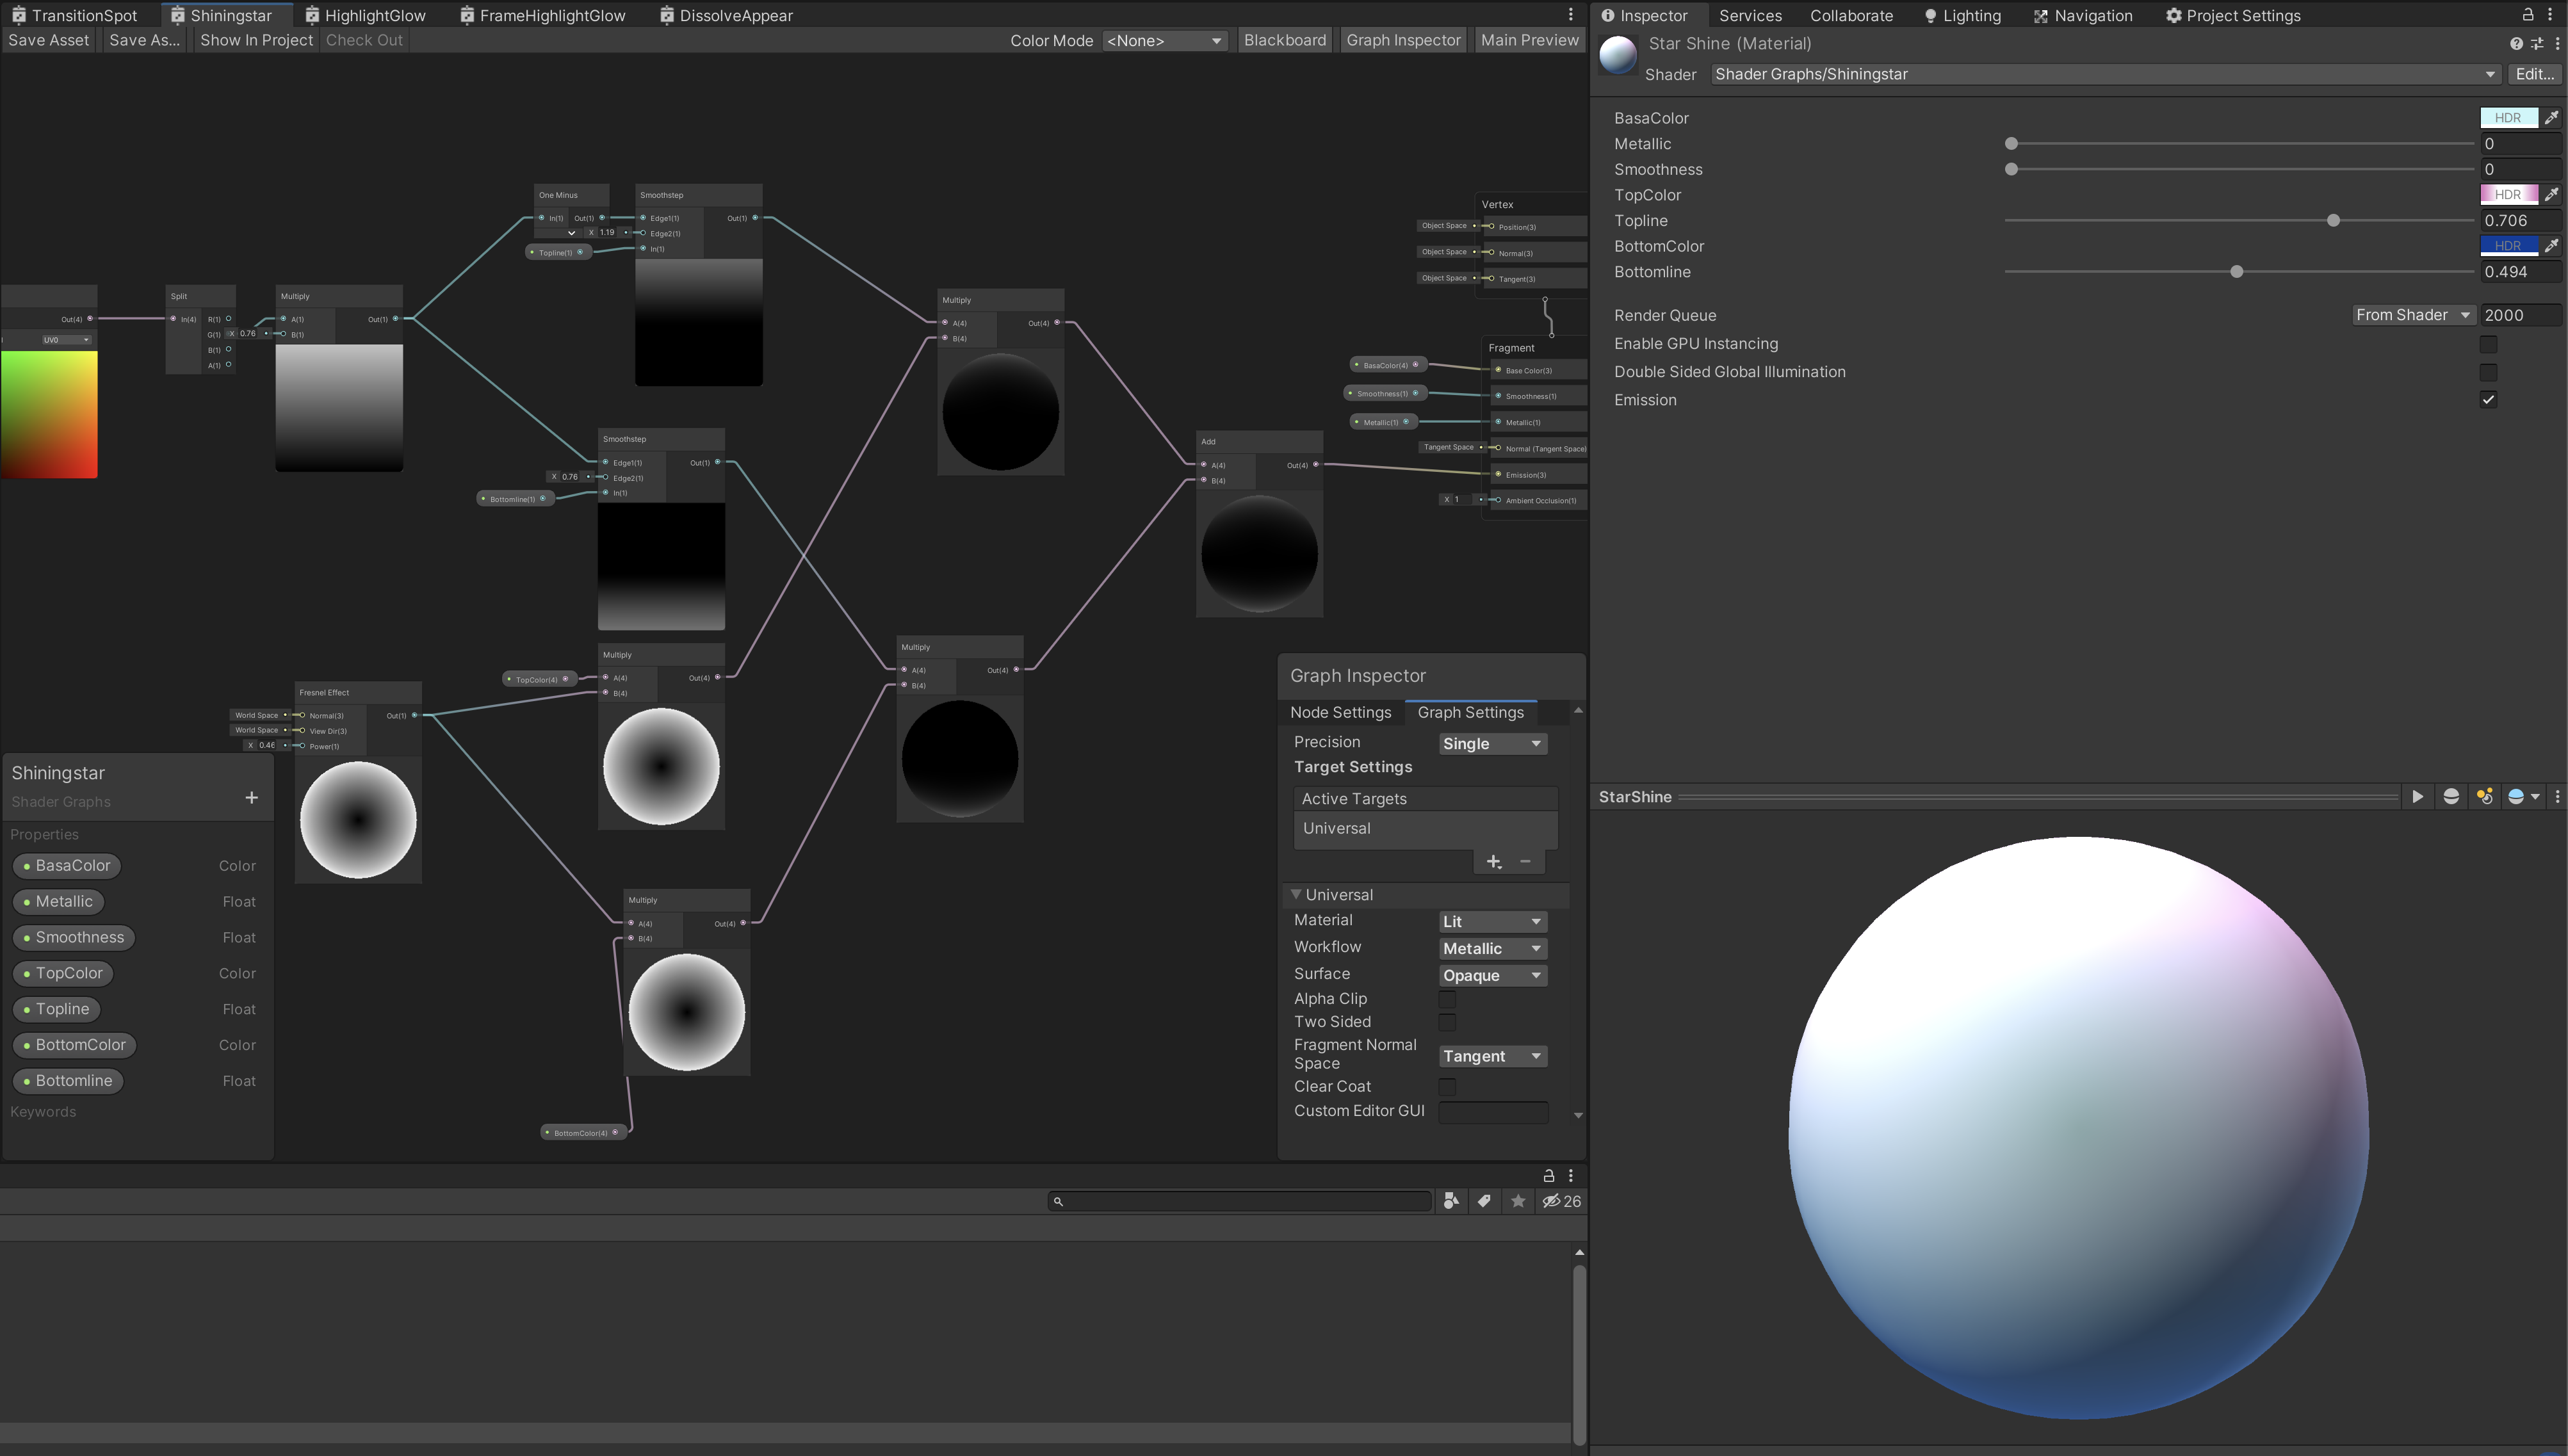Screen dimensions: 2568x1456
Task: Toggle the Main Preview panel
Action: [1529, 40]
